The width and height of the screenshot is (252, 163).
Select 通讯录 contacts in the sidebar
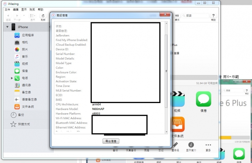click(23, 85)
